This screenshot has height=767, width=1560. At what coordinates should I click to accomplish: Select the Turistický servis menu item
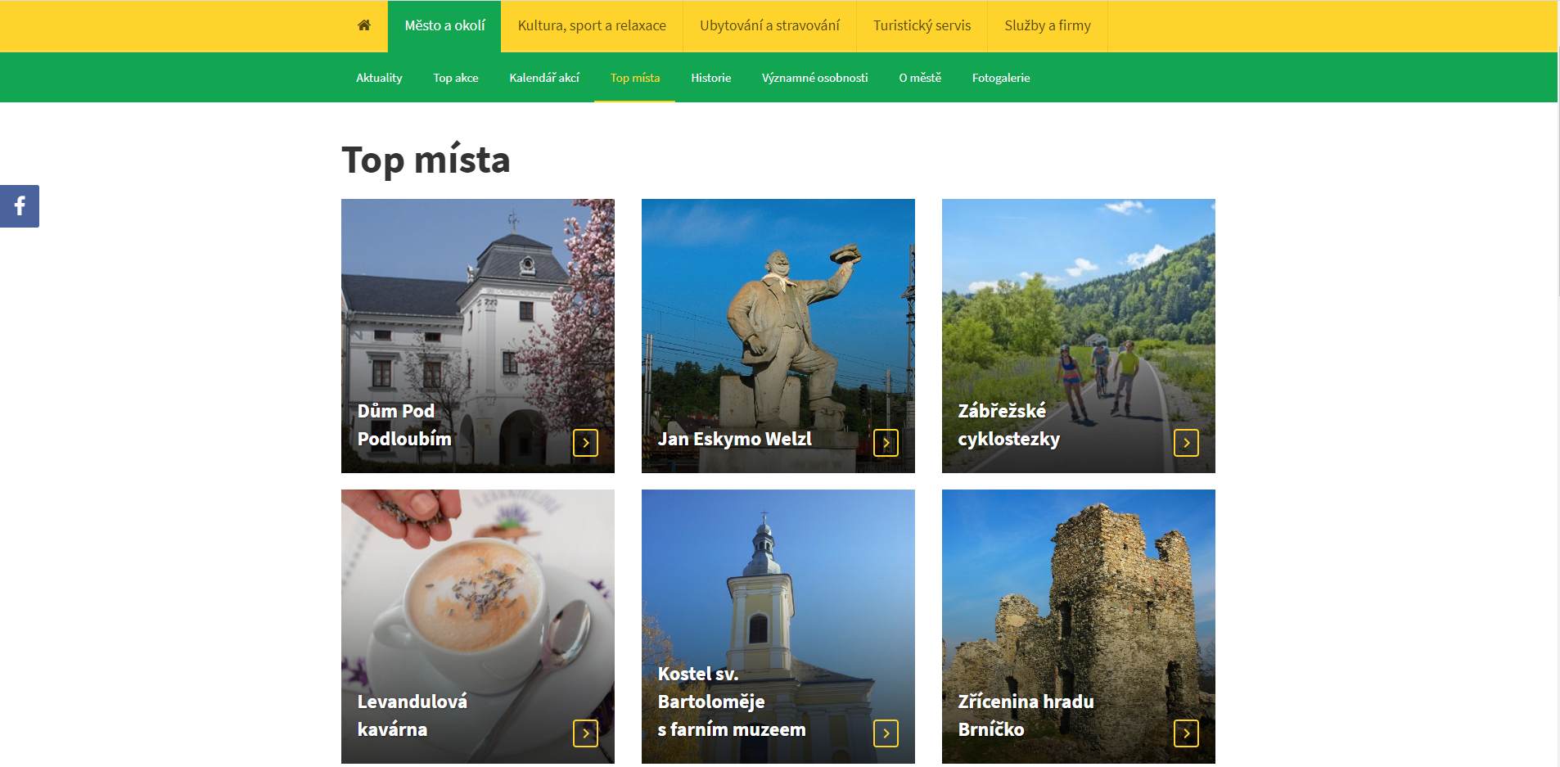click(922, 25)
